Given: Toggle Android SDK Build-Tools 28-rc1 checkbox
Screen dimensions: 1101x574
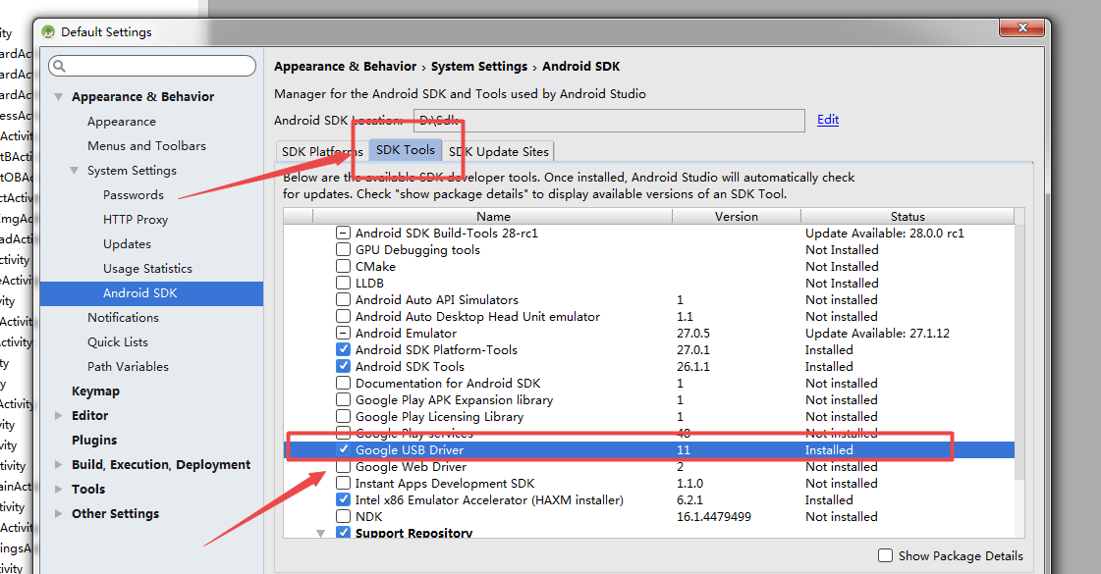Looking at the screenshot, I should (343, 233).
